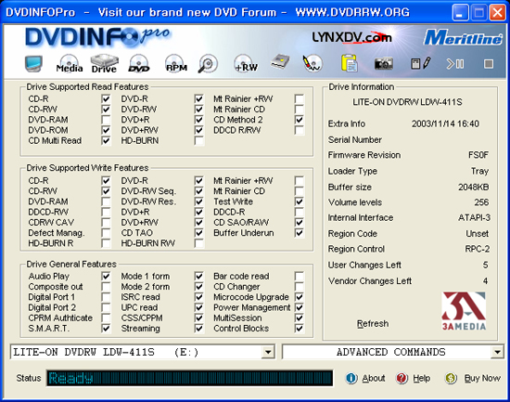Viewport: 510px width, 402px height.
Task: Click the drive tray toolbar icon
Action: (280, 62)
